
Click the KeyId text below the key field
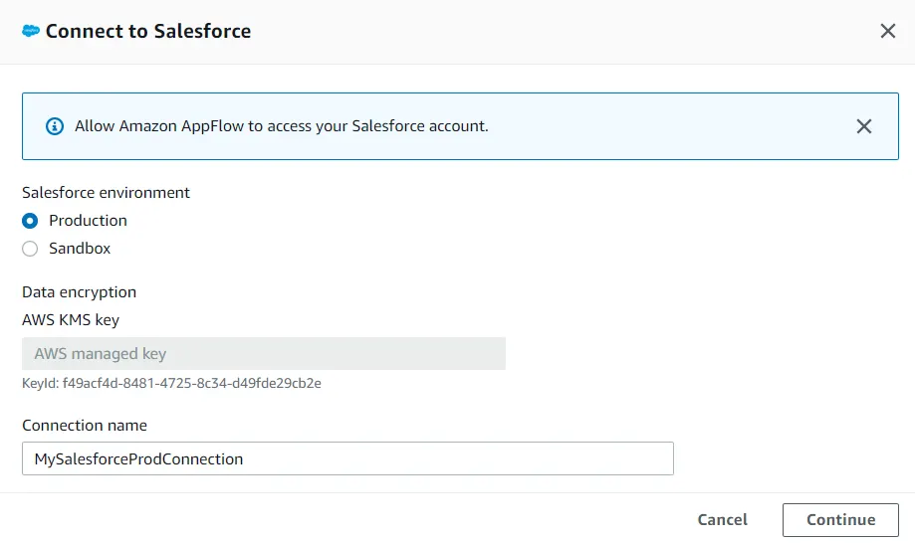coord(171,383)
